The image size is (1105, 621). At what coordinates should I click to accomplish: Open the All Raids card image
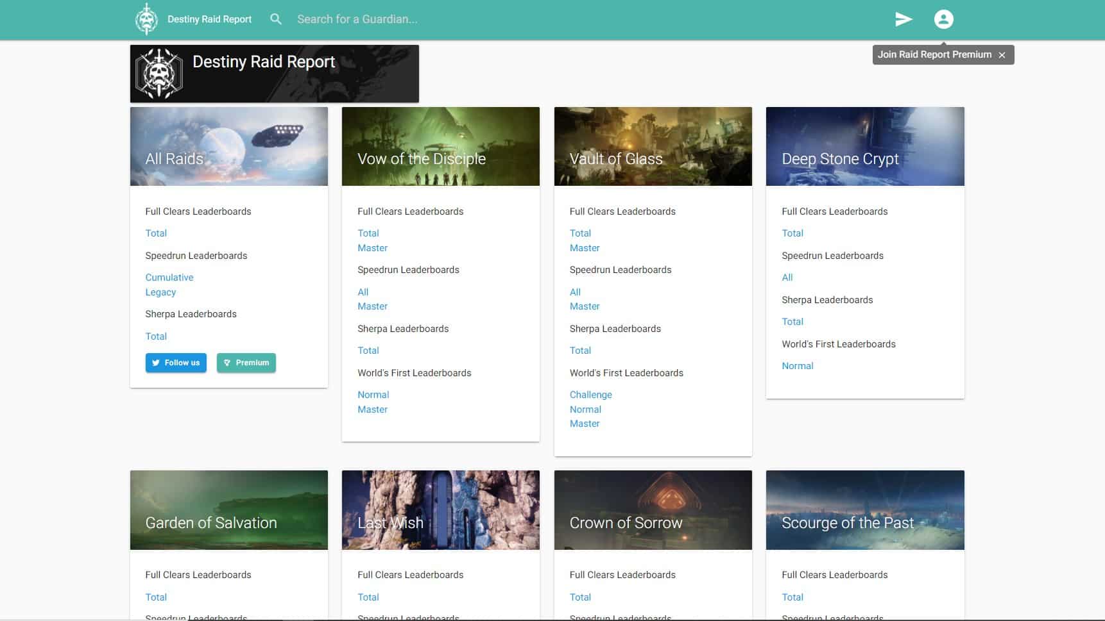(x=229, y=147)
